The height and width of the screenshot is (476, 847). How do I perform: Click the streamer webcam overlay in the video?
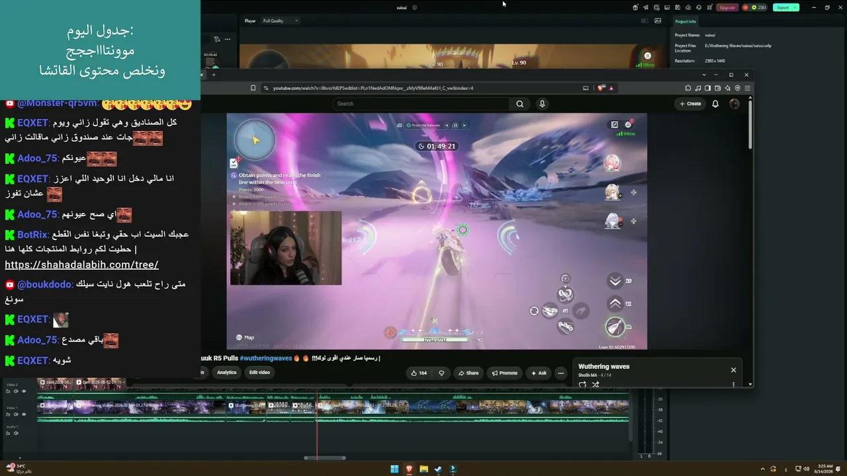[286, 248]
